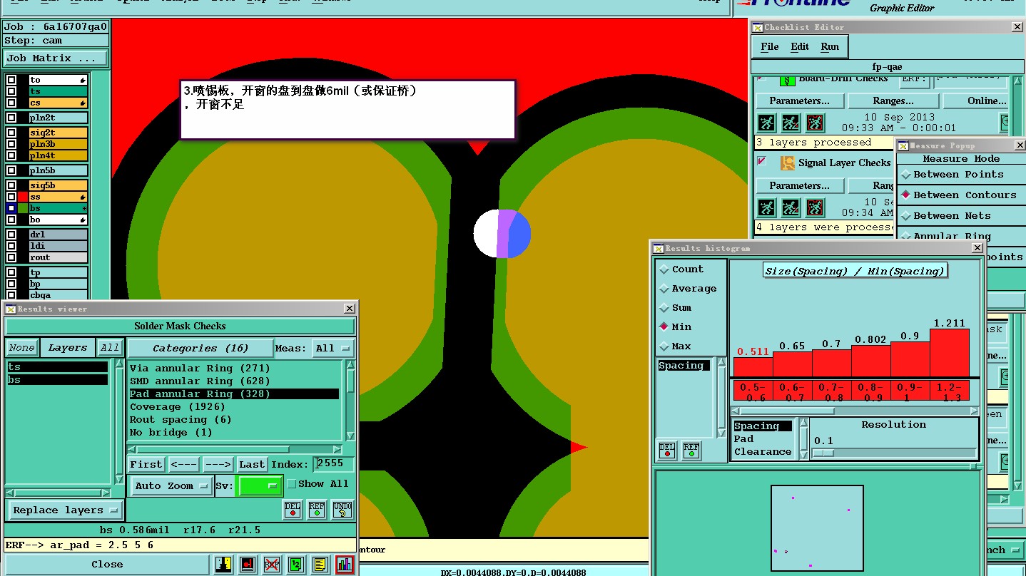
Task: Click the yellow-black icon right of Close
Action: [x=224, y=565]
